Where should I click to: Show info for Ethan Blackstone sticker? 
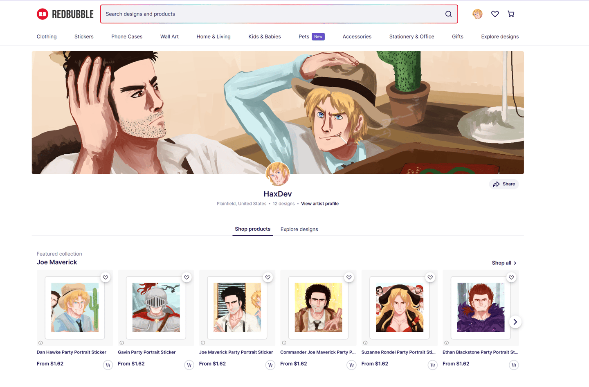click(446, 343)
